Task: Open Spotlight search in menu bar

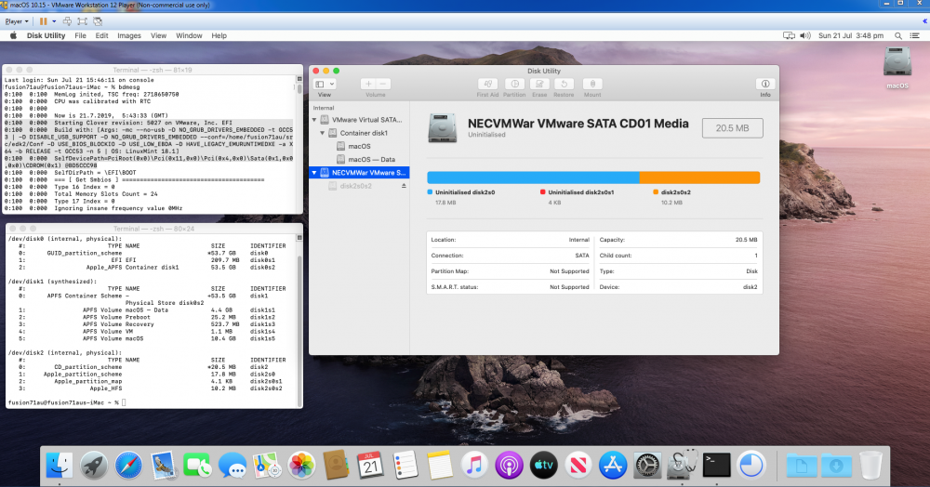Action: click(x=898, y=35)
